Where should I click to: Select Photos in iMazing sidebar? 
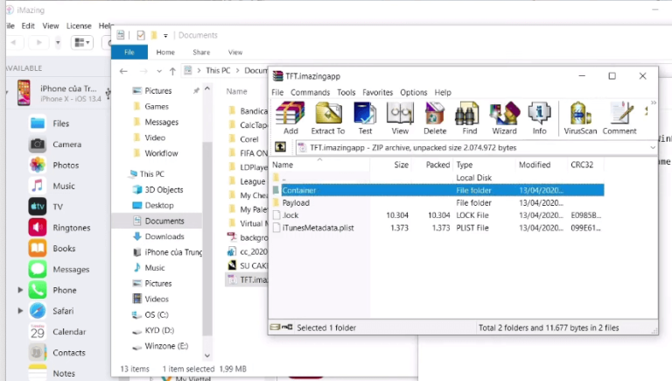click(x=65, y=165)
